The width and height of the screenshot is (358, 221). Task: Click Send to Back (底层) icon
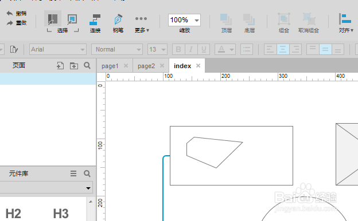(249, 19)
